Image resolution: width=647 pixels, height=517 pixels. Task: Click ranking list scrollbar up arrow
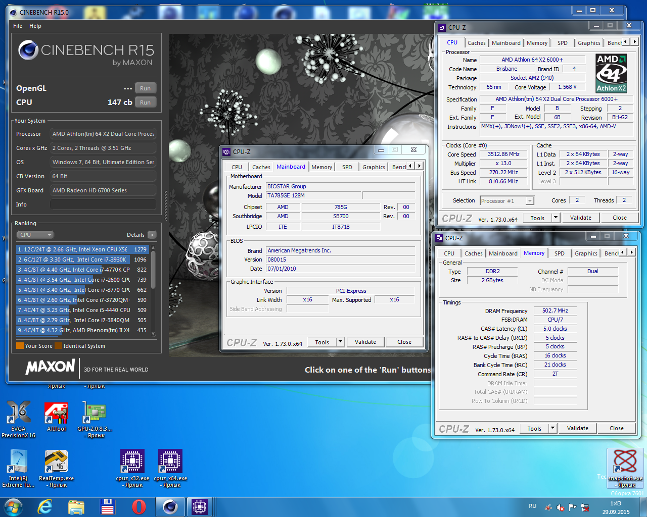(153, 248)
